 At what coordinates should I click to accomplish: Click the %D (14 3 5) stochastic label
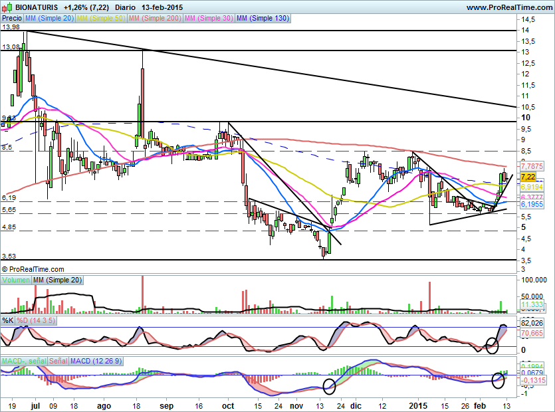pos(41,320)
